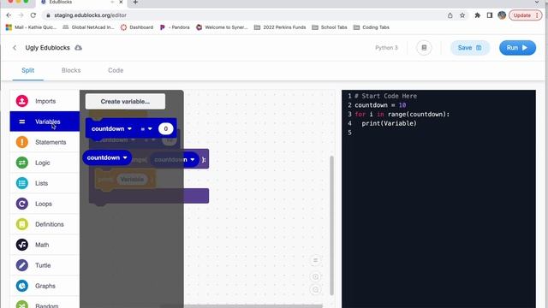The width and height of the screenshot is (548, 308).
Task: Open the School Tabs bookmark folder
Action: (x=330, y=27)
